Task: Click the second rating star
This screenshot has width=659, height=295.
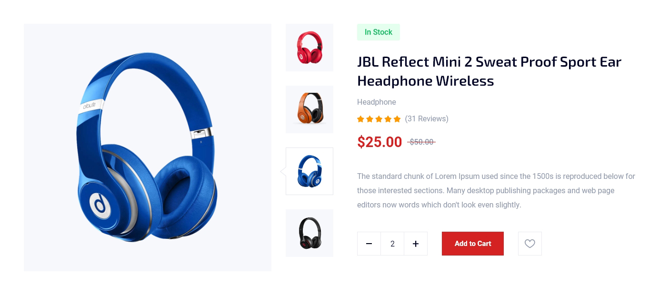Action: [x=369, y=119]
